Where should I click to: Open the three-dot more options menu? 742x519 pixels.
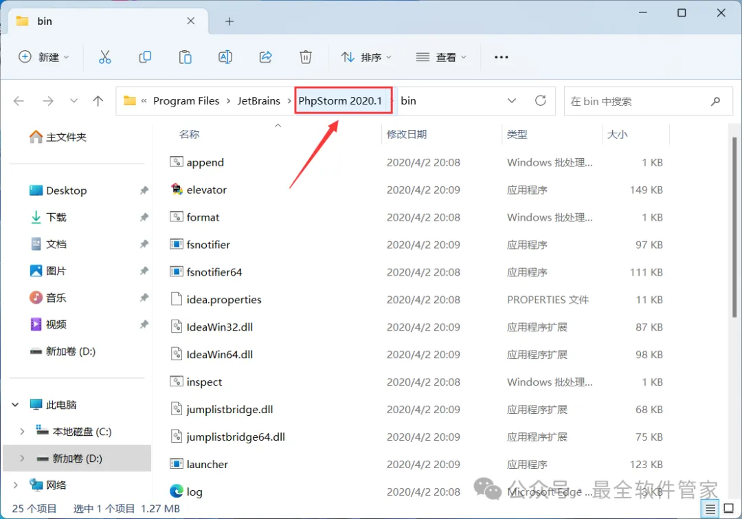click(x=501, y=57)
